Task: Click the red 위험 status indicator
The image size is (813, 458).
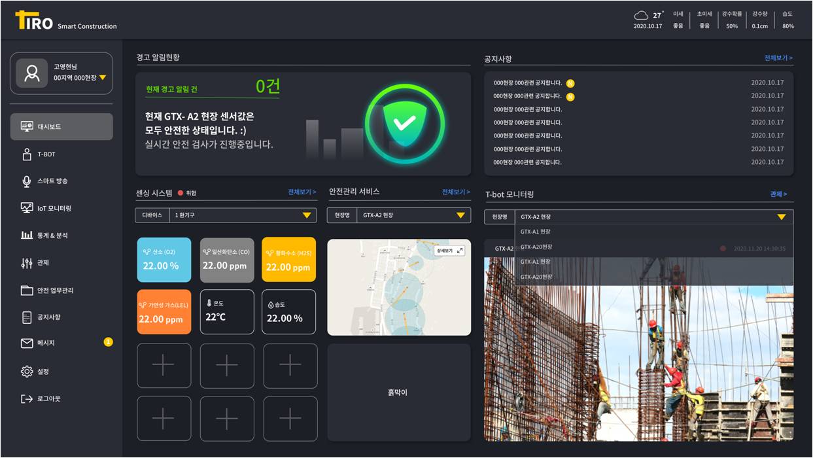Action: click(x=181, y=193)
